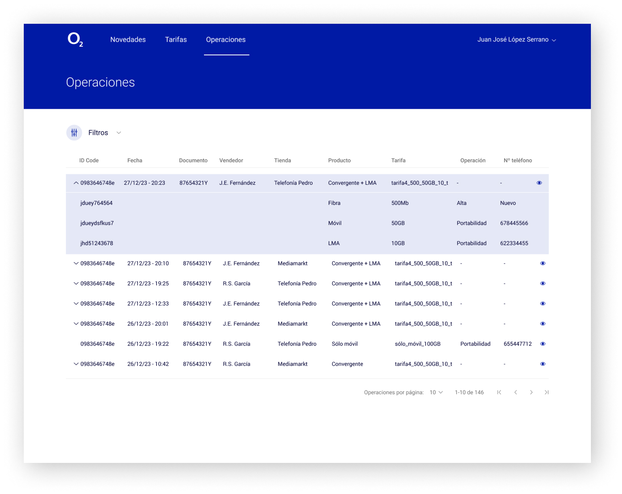This screenshot has width=622, height=494.
Task: Open the operations per page dropdown
Action: click(436, 392)
